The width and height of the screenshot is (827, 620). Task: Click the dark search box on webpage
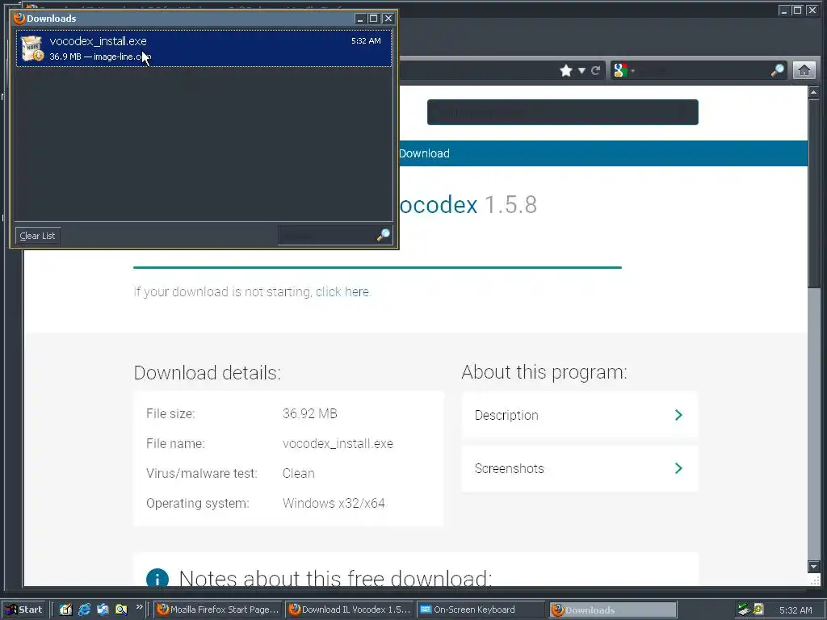click(x=562, y=112)
